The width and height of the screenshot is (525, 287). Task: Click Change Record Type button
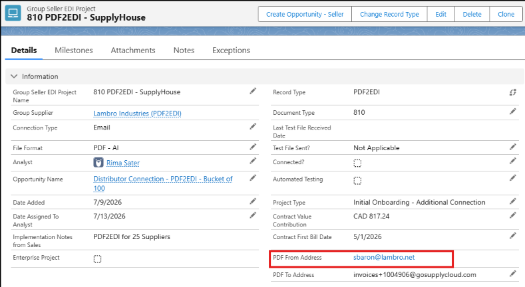[389, 14]
